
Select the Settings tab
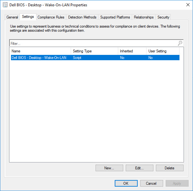tap(28, 17)
